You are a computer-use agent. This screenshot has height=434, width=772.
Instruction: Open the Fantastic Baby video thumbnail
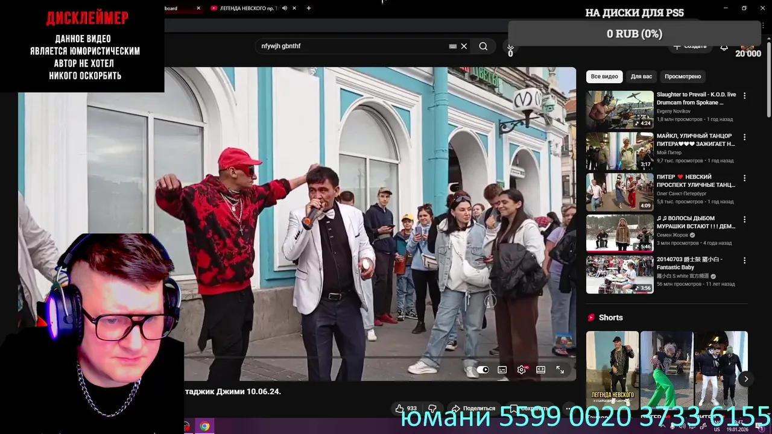pos(620,274)
